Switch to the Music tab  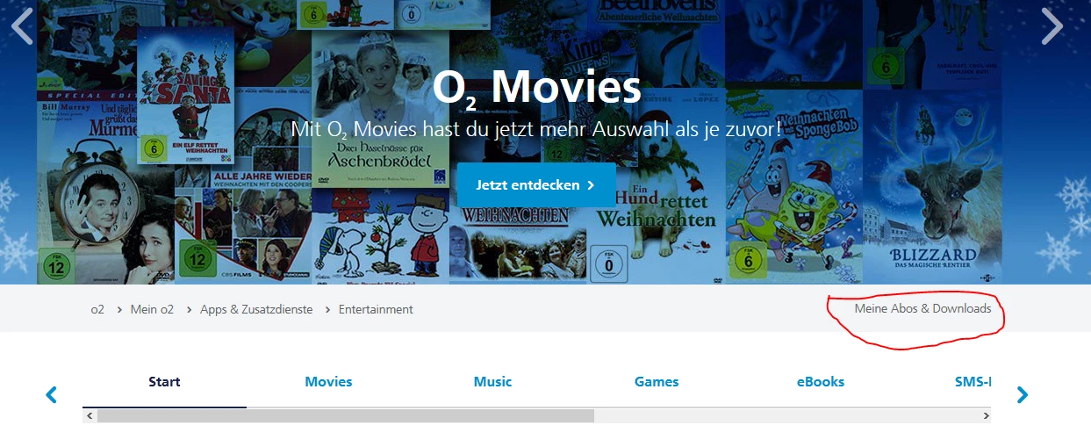click(492, 382)
